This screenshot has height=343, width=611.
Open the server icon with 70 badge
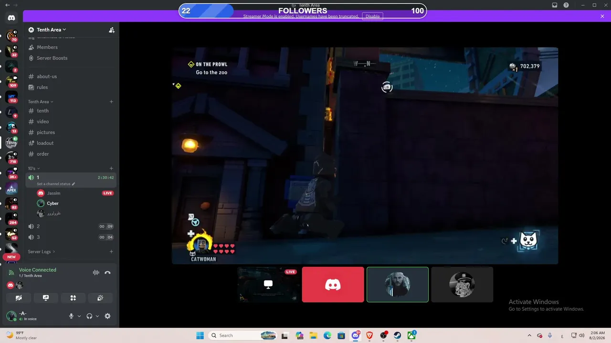coord(11,35)
